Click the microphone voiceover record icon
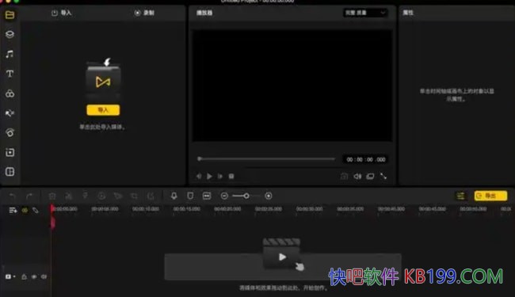The width and height of the screenshot is (515, 297). click(174, 196)
